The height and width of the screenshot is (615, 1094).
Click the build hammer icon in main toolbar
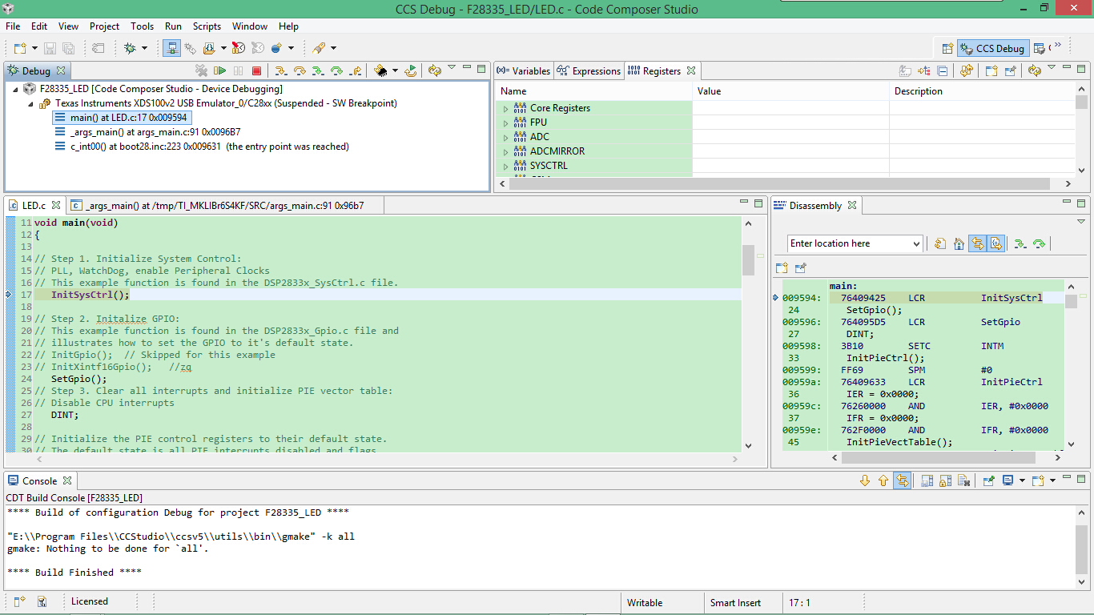[318, 48]
